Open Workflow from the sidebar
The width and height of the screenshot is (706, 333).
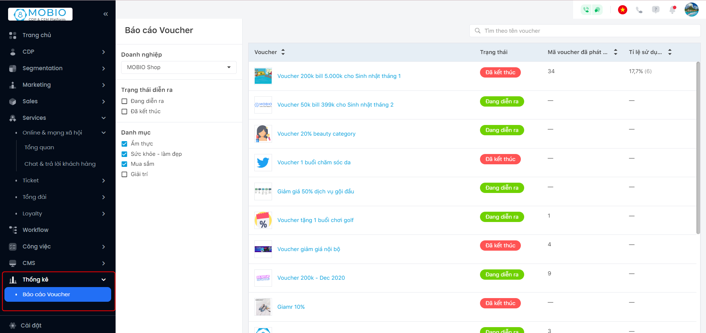click(35, 230)
